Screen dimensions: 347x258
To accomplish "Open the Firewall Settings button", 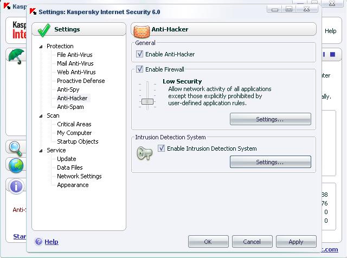I will point(270,119).
